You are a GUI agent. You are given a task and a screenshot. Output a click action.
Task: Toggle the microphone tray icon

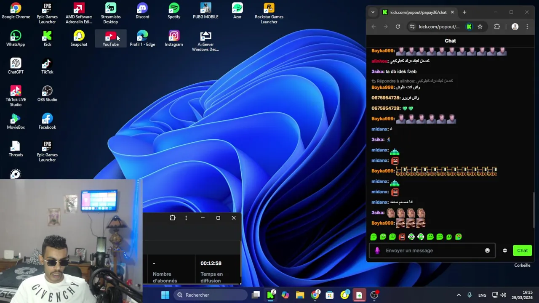[470, 295]
